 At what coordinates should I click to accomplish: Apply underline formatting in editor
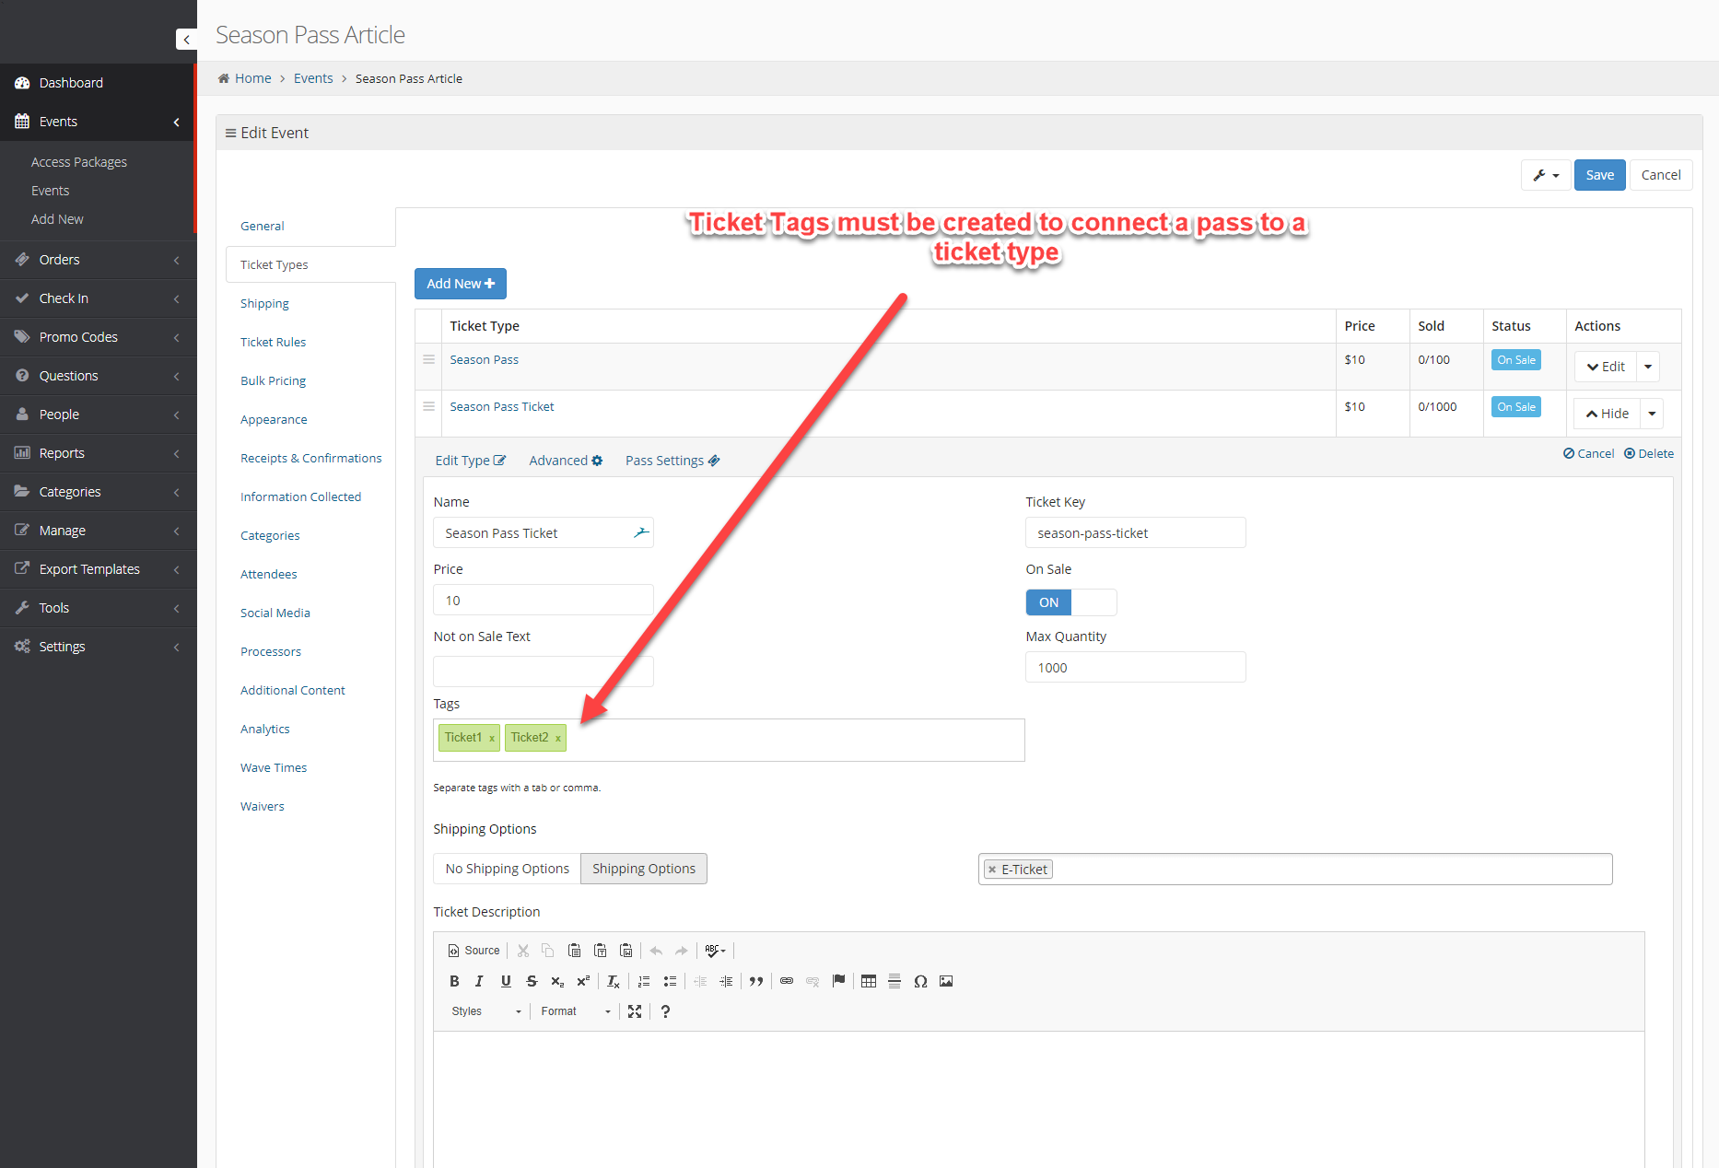[506, 981]
